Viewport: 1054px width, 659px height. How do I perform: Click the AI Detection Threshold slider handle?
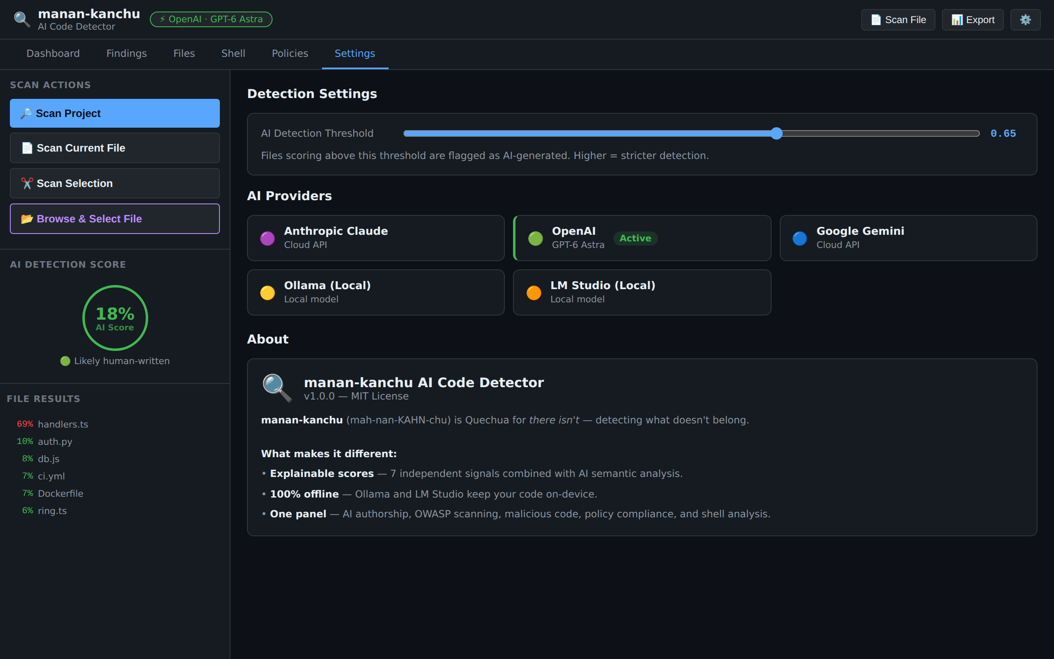click(x=776, y=133)
